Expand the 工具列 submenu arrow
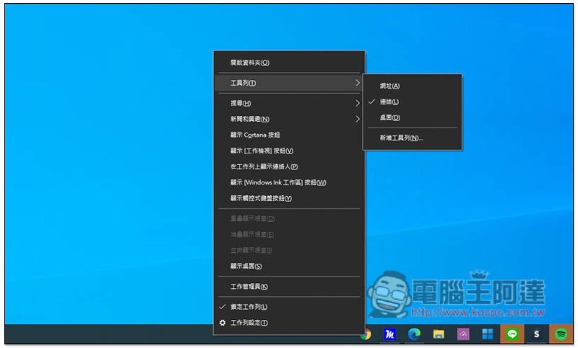Viewport: 578px width, 348px height. (357, 83)
